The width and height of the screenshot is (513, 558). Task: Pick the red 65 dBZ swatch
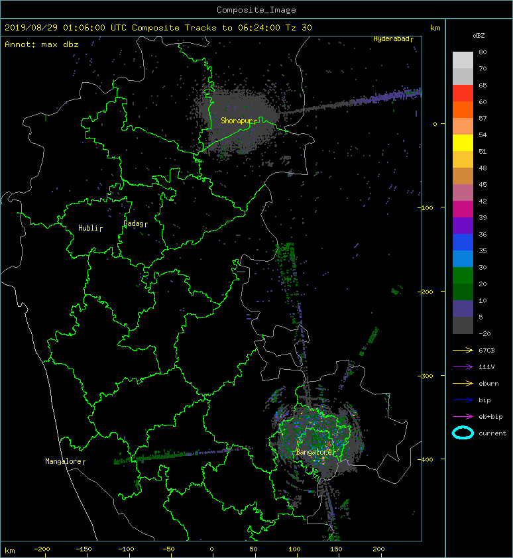click(463, 93)
